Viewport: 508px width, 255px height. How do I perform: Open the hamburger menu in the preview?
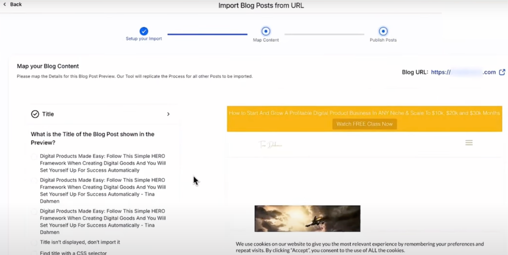point(469,143)
